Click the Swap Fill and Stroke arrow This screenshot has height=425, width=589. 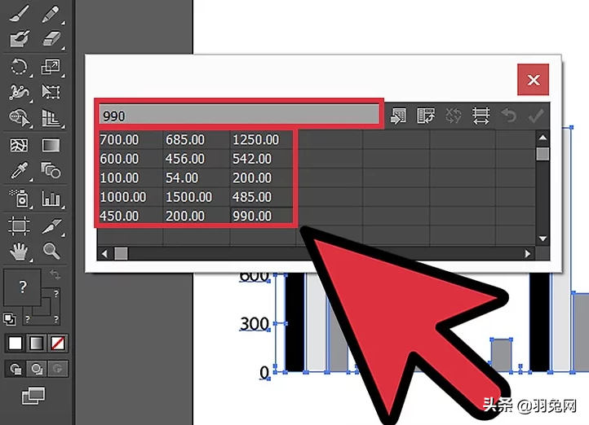(55, 274)
